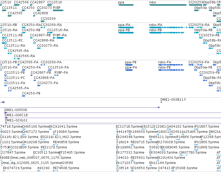Image resolution: width=221 pixels, height=172 pixels.
Task: Select the CG30269-PA protein label
Action: pos(51,62)
